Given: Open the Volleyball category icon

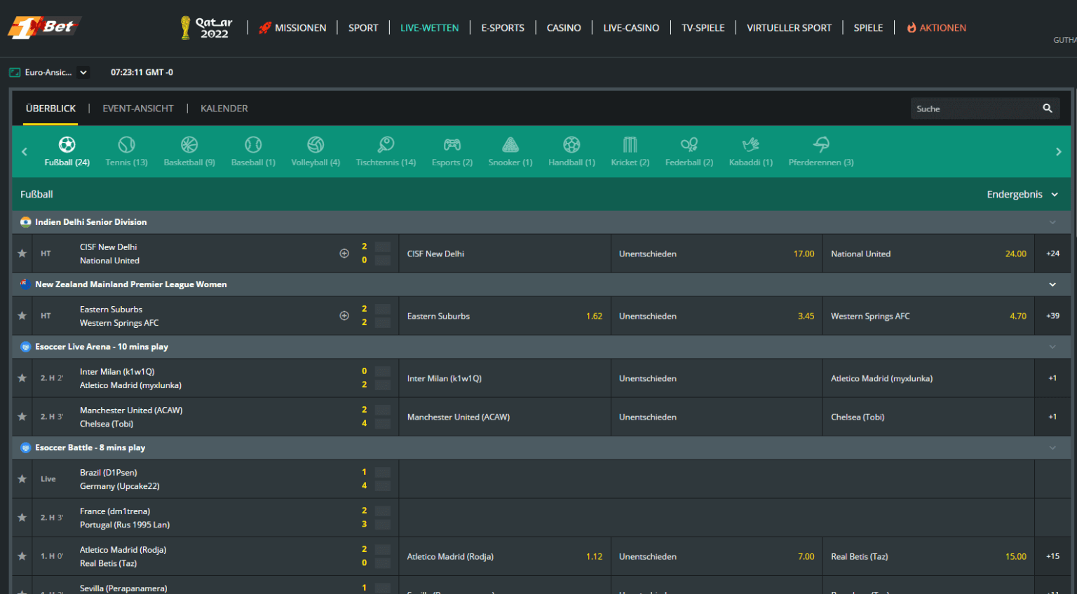Looking at the screenshot, I should pos(316,145).
